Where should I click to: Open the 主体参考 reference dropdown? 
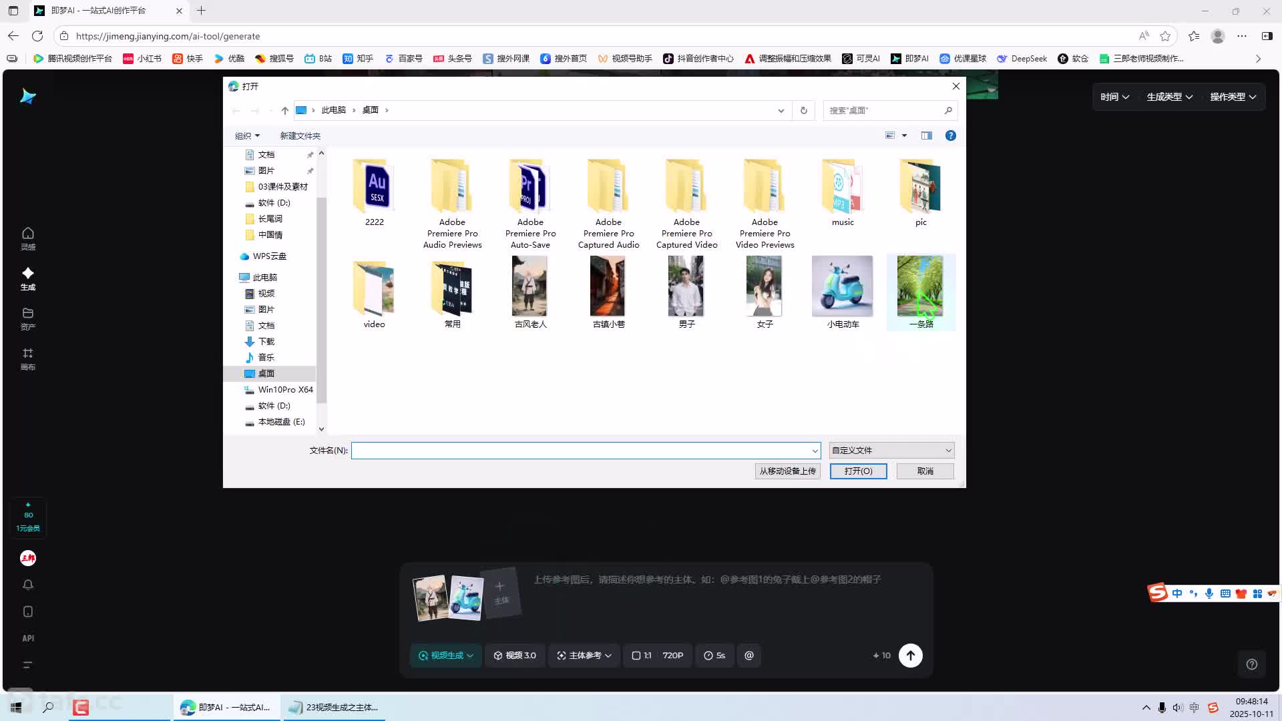(x=584, y=656)
